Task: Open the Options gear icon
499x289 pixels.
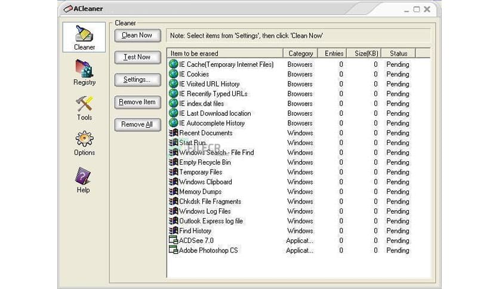Action: click(x=84, y=139)
